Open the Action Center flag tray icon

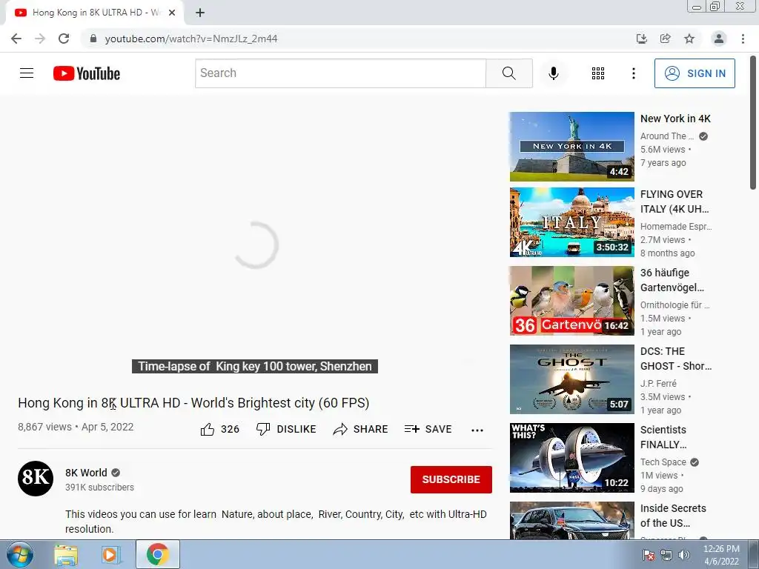pyautogui.click(x=649, y=555)
